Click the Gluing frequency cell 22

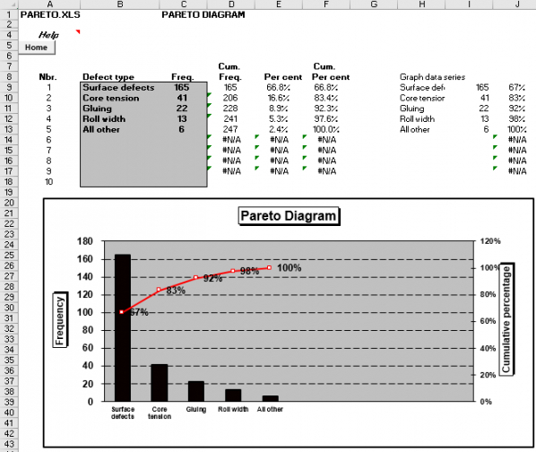coord(182,109)
